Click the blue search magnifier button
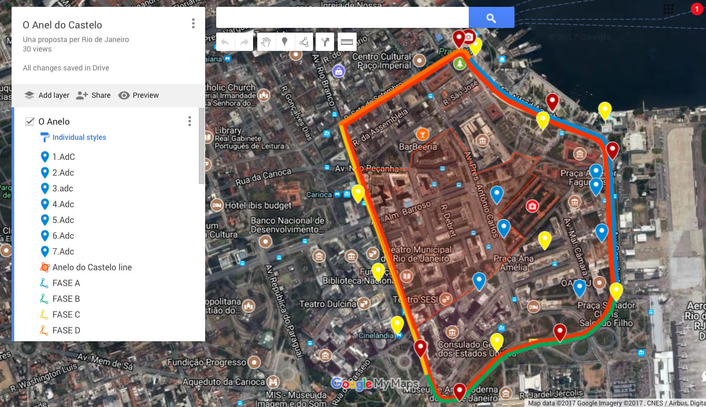This screenshot has width=706, height=407. tap(491, 18)
